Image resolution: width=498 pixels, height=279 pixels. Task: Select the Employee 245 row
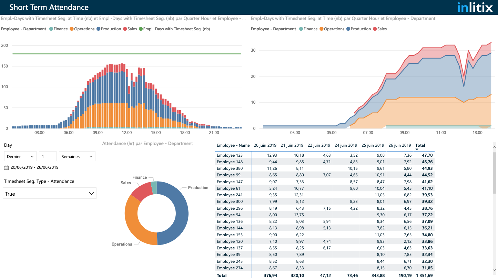click(x=325, y=261)
